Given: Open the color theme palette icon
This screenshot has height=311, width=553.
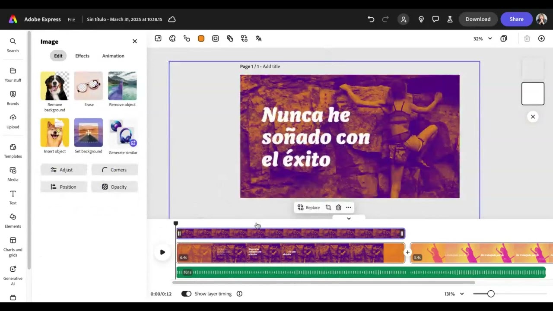Looking at the screenshot, I should [x=172, y=38].
